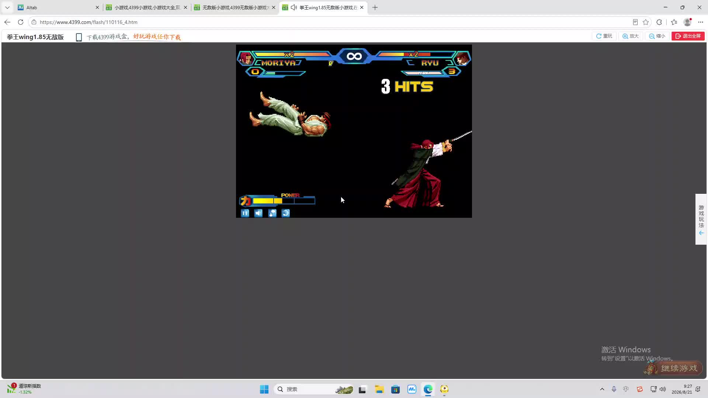This screenshot has height=398, width=708.
Task: Refresh the current page
Action: click(x=21, y=22)
